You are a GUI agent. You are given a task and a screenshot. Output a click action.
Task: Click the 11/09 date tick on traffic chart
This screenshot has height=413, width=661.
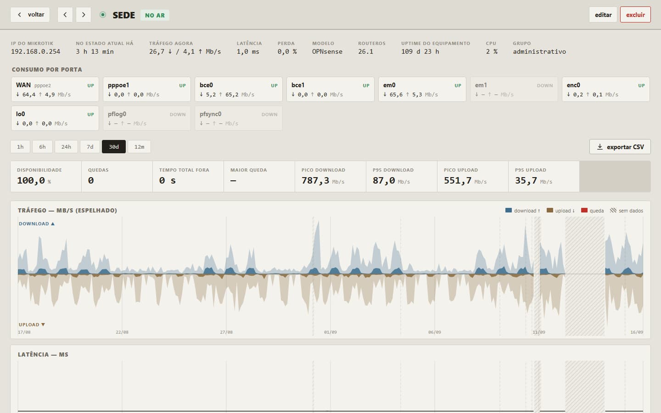(x=539, y=332)
